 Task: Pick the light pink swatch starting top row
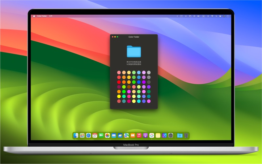point(119,72)
